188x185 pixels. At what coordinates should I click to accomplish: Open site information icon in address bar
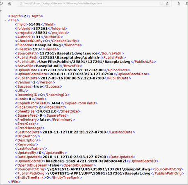click(x=21, y=3)
